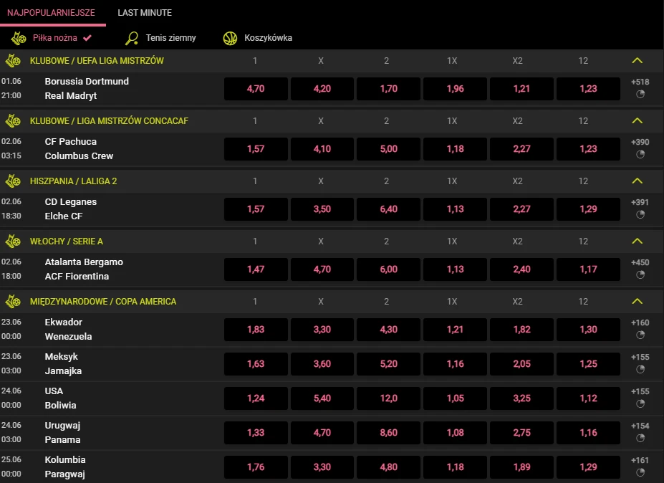The height and width of the screenshot is (483, 664).
Task: Open the stats pie icon for USA vs Boliwia
Action: [x=640, y=403]
